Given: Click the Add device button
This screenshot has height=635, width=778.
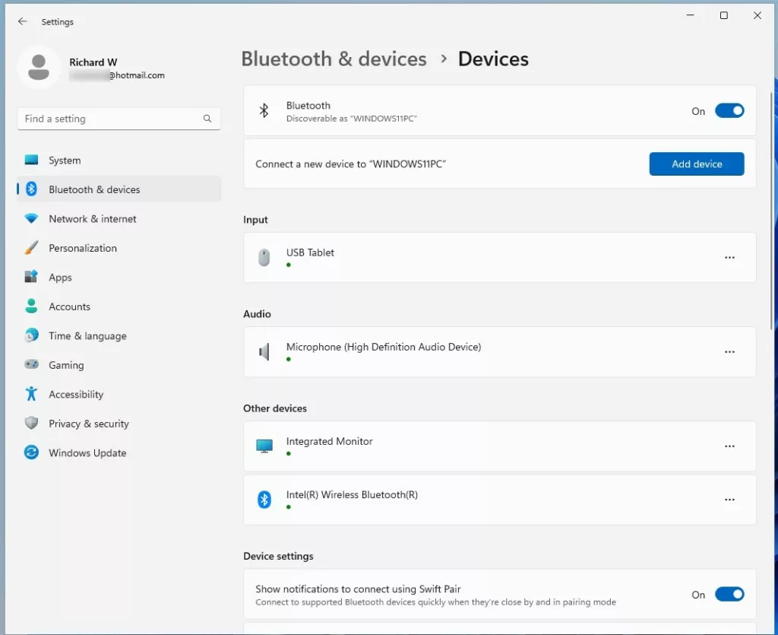Looking at the screenshot, I should [697, 164].
